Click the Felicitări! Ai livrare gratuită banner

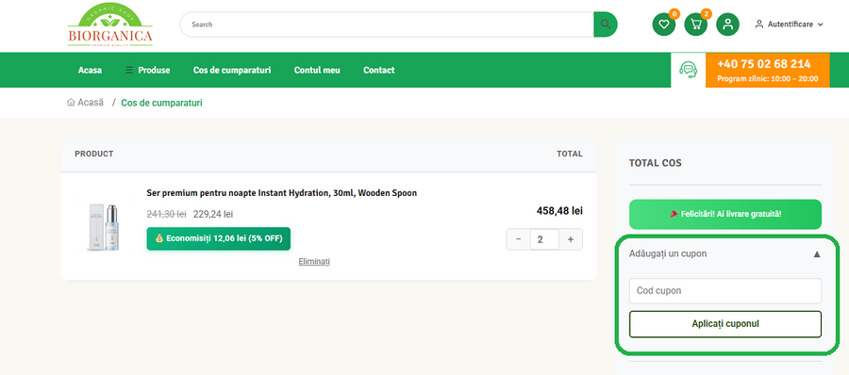(725, 214)
